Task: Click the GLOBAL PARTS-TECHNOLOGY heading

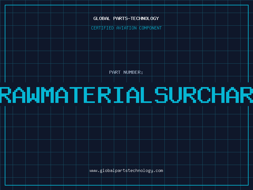Action: pyautogui.click(x=126, y=18)
